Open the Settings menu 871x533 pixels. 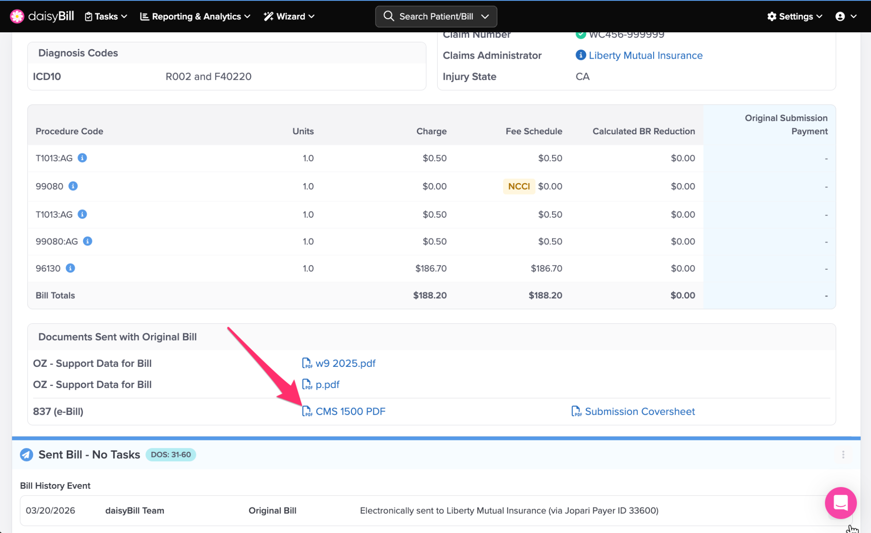click(x=794, y=16)
